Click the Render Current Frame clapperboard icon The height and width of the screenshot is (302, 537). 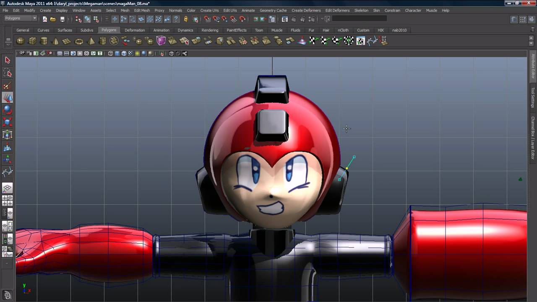click(x=294, y=19)
